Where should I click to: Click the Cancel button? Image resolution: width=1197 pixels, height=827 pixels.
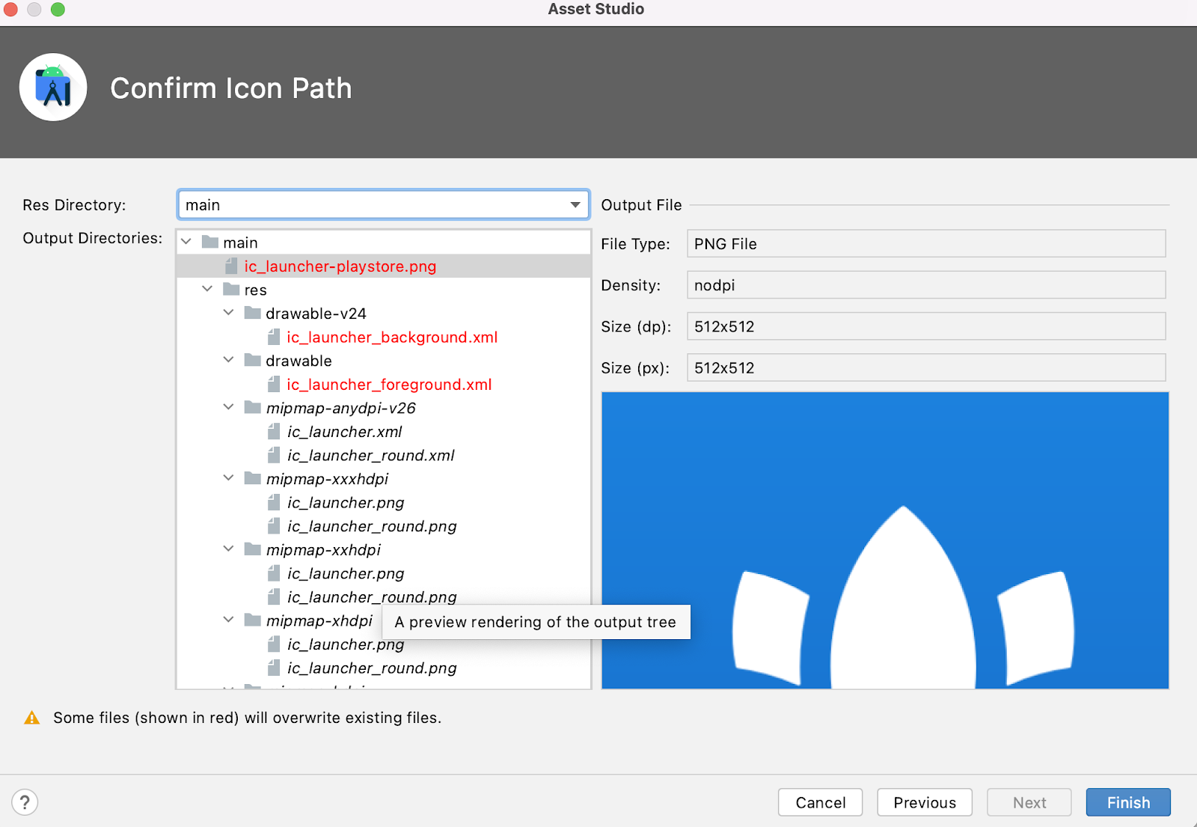click(x=820, y=802)
